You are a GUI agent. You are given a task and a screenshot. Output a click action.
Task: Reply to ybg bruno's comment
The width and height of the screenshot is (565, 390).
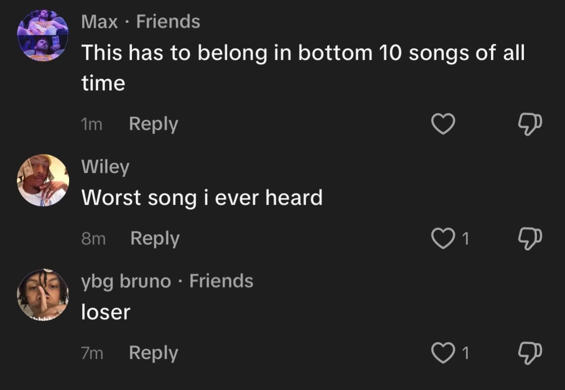(x=154, y=353)
